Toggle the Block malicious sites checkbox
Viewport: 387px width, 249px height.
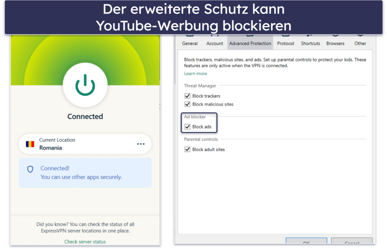(187, 104)
